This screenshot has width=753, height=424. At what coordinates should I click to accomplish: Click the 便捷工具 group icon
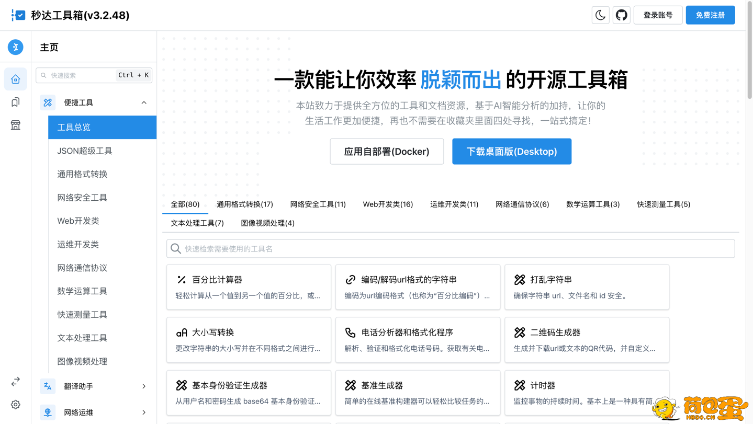point(48,102)
